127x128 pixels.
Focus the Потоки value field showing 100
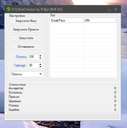pos(33,57)
